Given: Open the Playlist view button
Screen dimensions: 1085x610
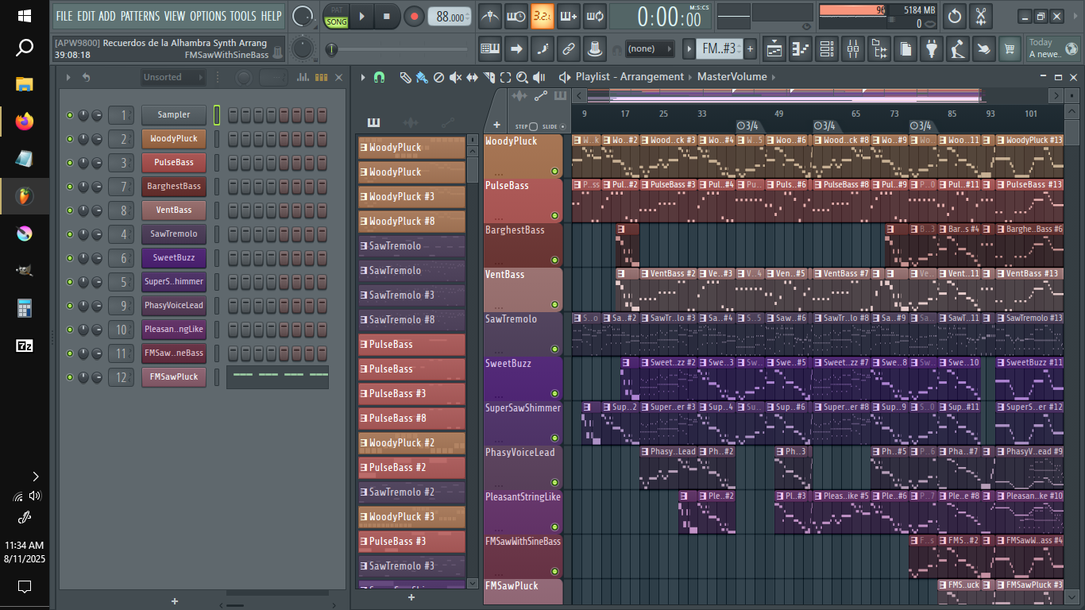Looking at the screenshot, I should [774, 49].
